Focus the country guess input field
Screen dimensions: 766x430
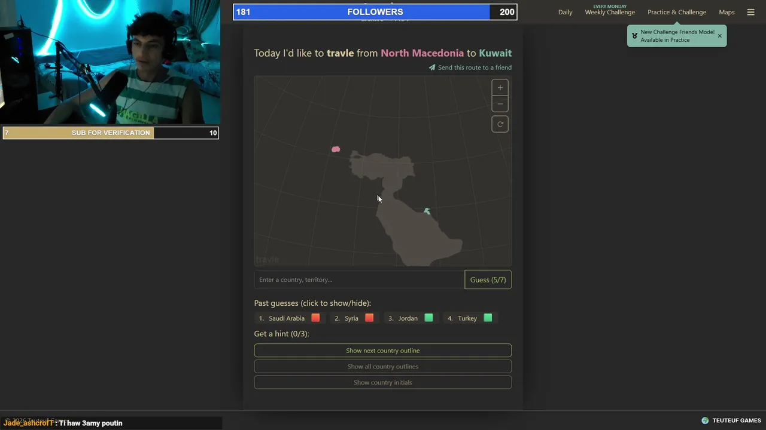[359, 279]
